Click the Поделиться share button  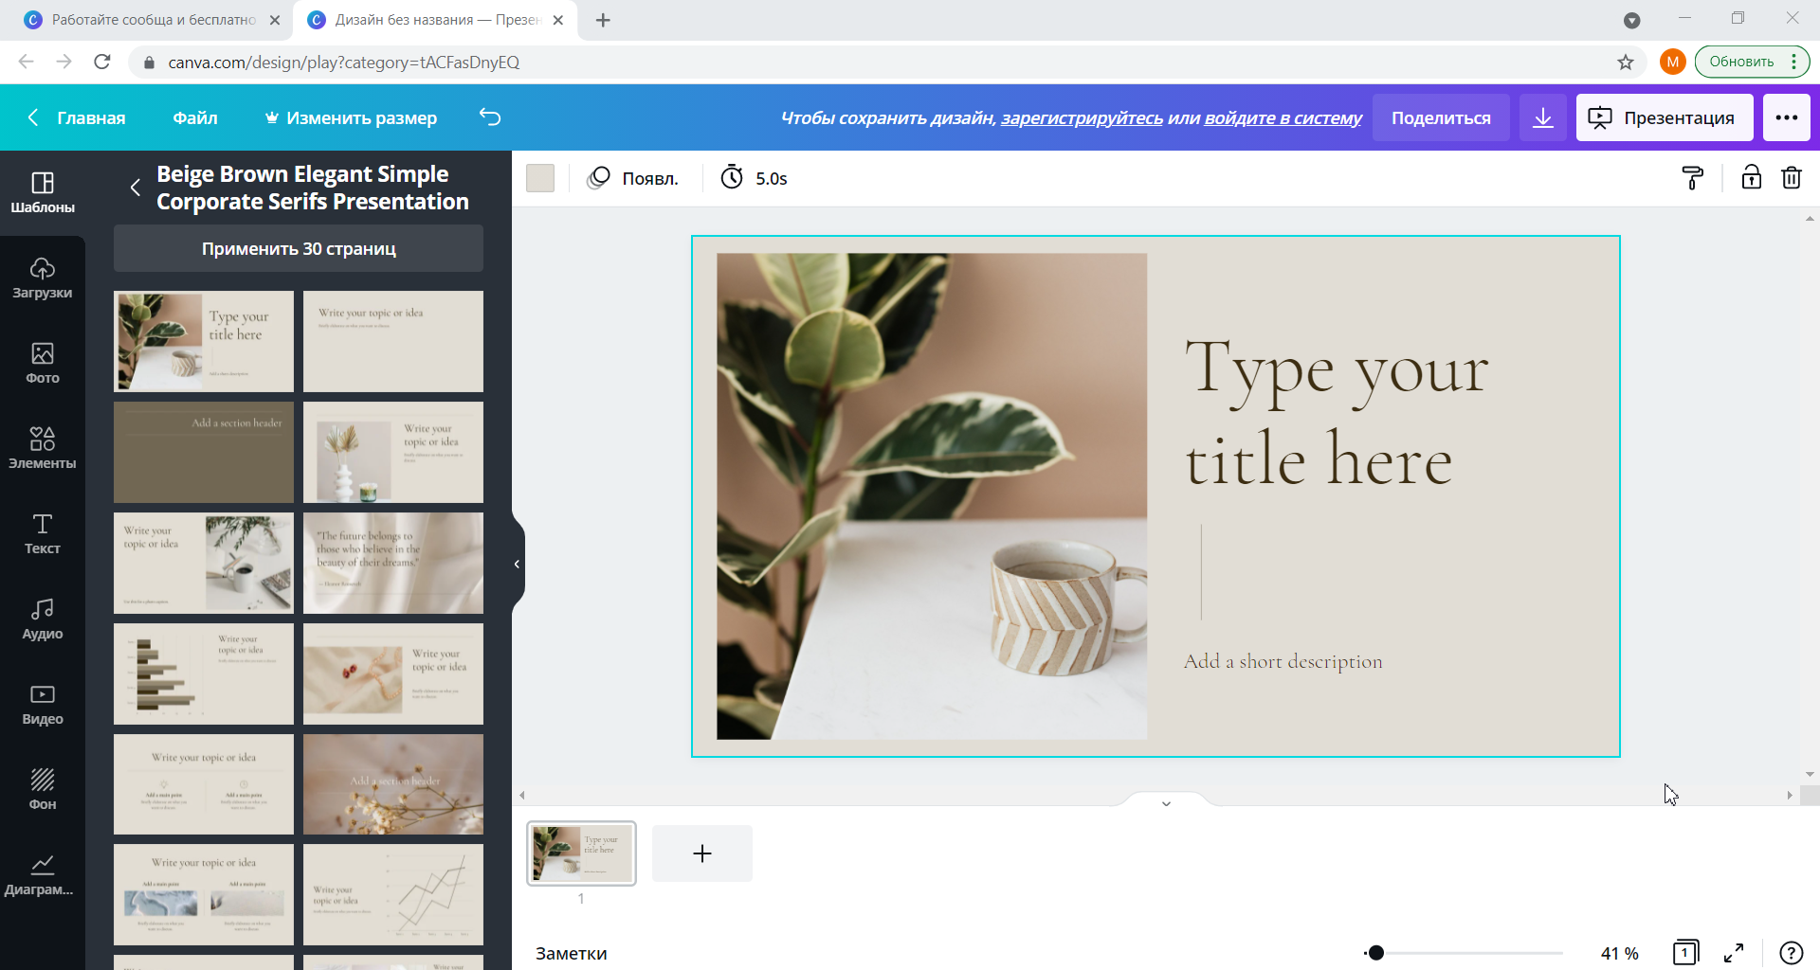click(1440, 117)
